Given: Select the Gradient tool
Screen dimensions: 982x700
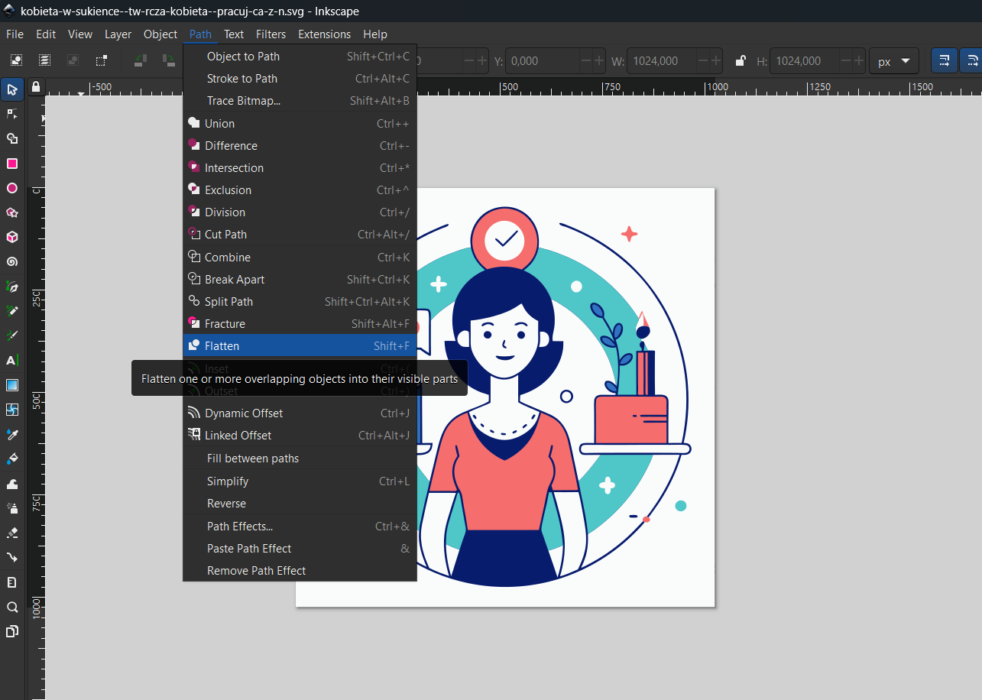Looking at the screenshot, I should [x=12, y=385].
